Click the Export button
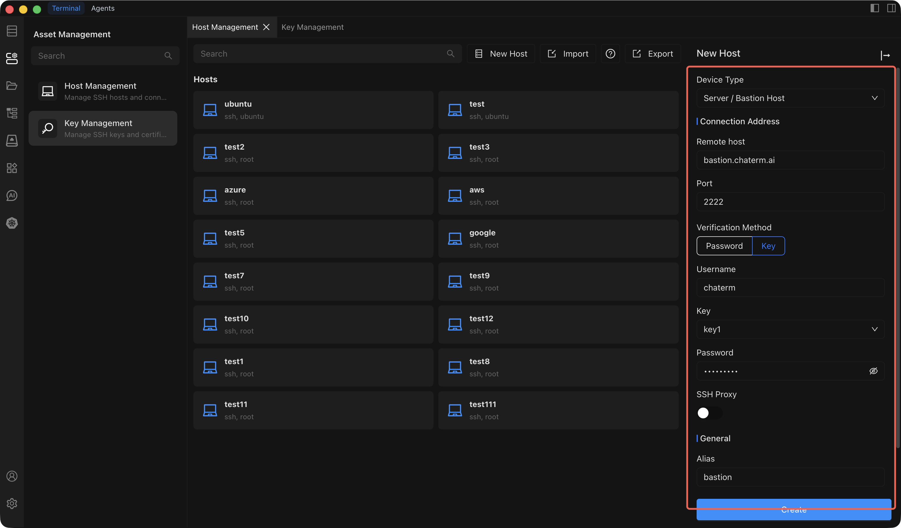 pos(653,54)
